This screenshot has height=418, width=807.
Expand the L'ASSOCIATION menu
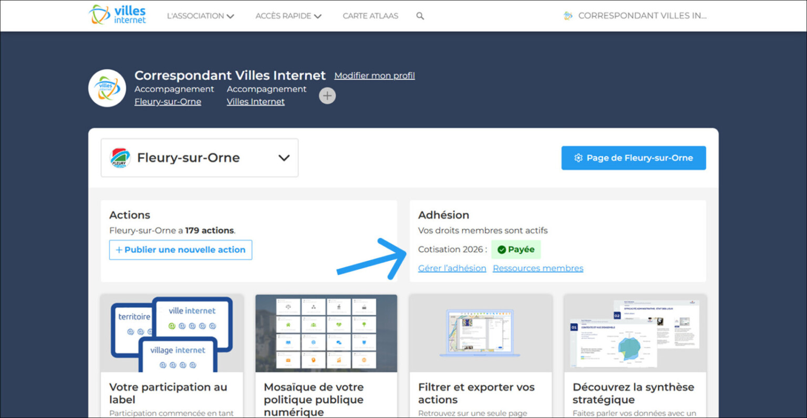click(200, 16)
